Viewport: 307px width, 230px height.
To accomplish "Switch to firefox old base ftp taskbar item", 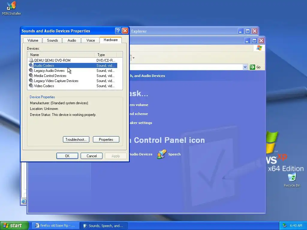I will [55, 226].
